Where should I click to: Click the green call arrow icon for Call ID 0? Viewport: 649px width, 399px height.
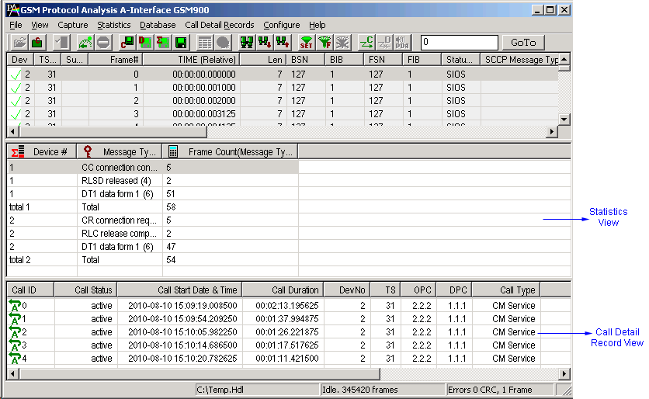[15, 305]
